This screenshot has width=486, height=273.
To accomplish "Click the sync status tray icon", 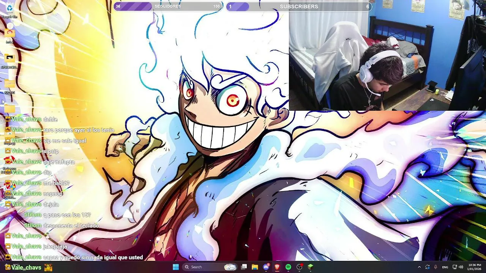I will point(428,267).
